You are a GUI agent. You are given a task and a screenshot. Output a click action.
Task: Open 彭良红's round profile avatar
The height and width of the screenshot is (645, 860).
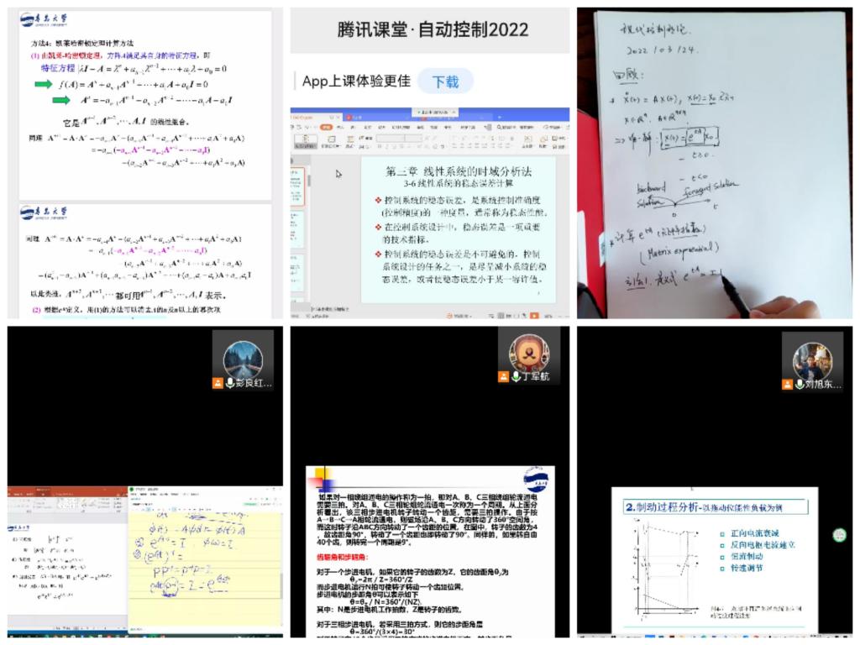click(x=243, y=359)
